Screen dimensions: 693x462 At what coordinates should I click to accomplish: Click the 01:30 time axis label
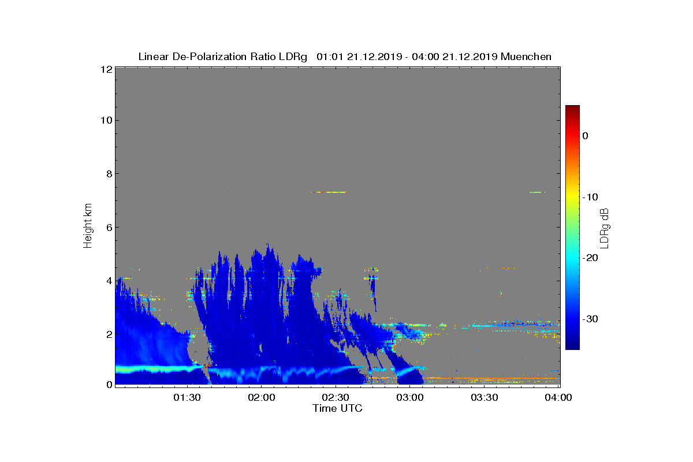click(x=187, y=398)
